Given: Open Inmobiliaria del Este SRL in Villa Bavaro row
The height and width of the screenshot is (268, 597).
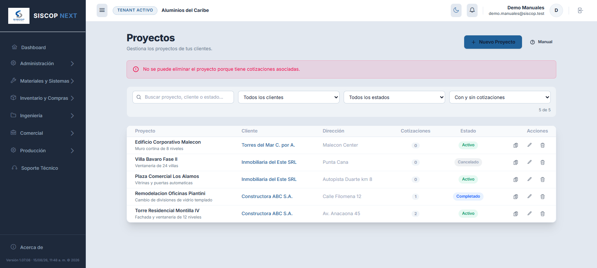Looking at the screenshot, I should click(269, 162).
